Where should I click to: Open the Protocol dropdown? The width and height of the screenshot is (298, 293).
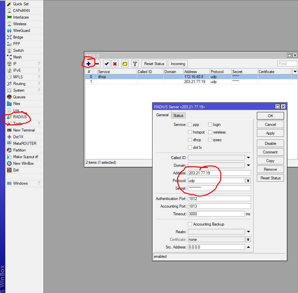(248, 181)
